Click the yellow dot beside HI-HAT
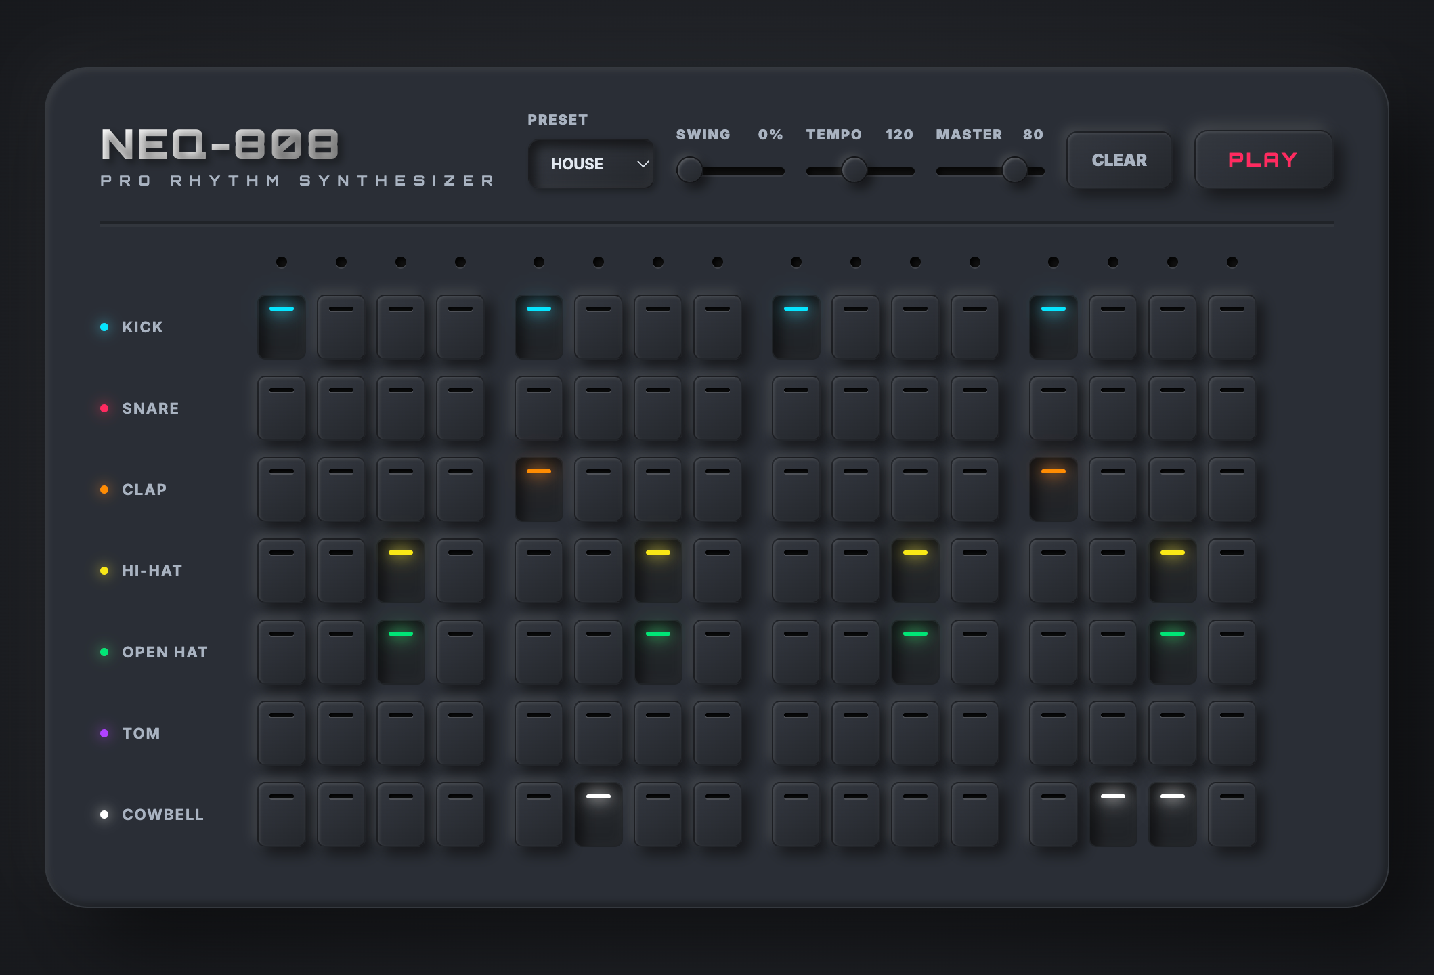 [104, 571]
